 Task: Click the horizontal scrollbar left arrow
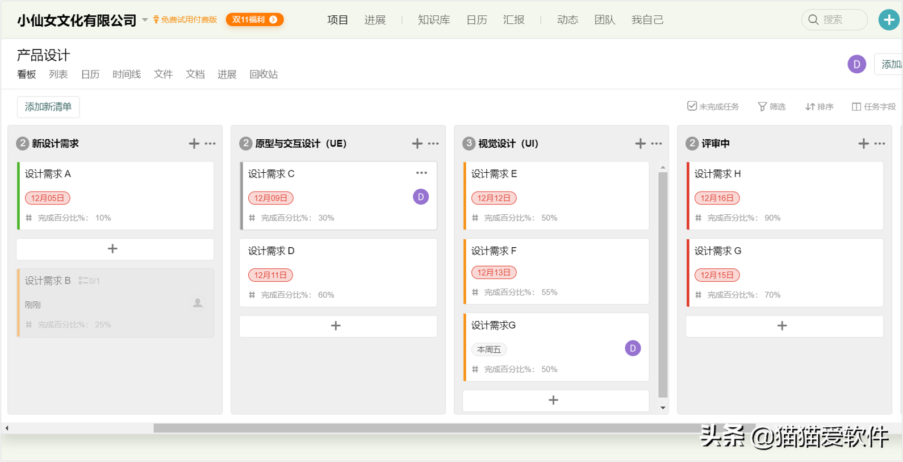coord(7,428)
